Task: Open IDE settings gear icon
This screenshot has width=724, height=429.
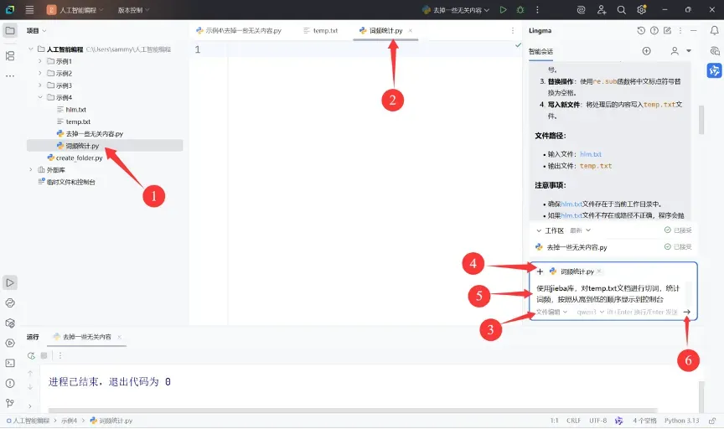Action: pos(641,10)
